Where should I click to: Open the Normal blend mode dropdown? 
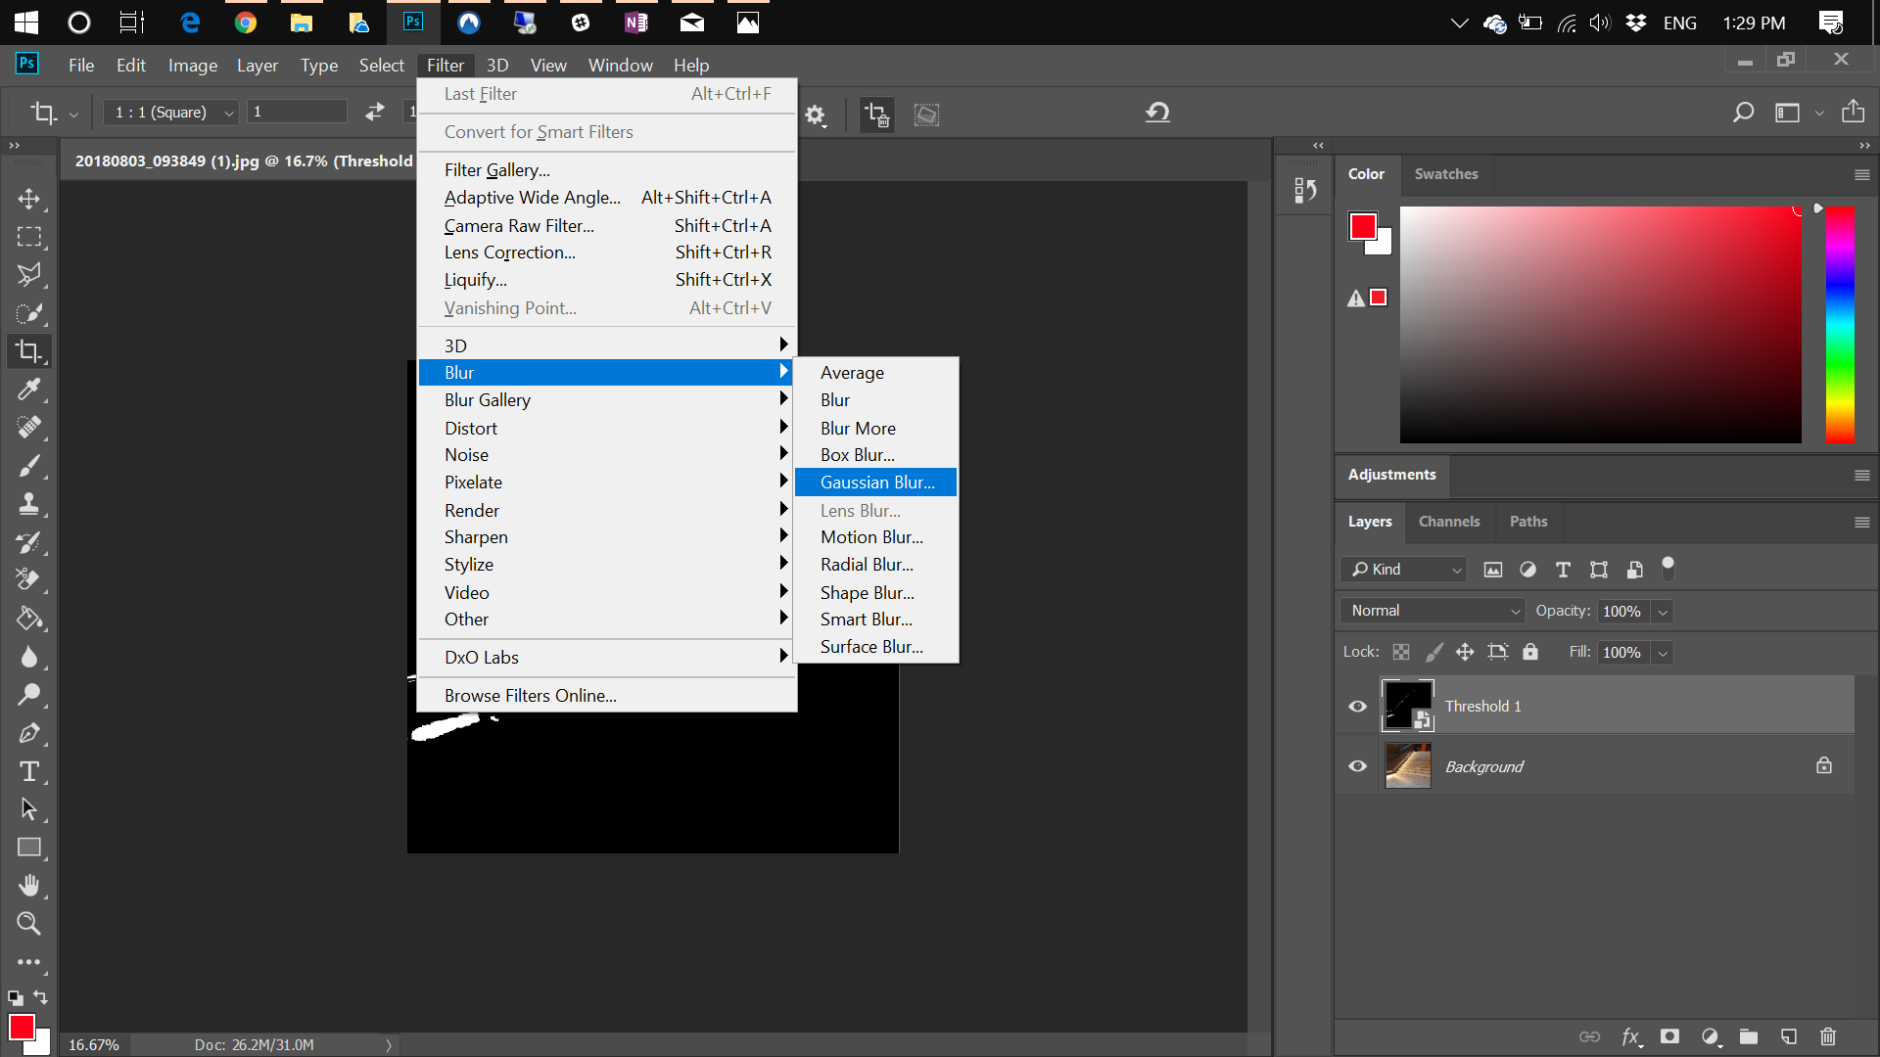[1431, 610]
